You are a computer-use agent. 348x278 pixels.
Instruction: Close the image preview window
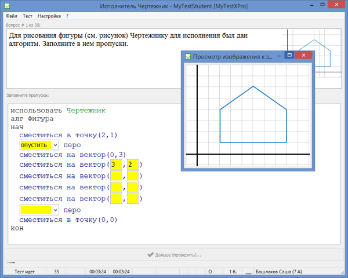coord(303,56)
